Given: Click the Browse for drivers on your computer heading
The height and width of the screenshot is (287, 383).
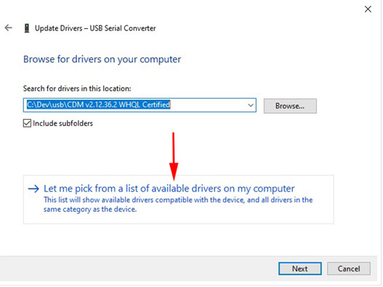Looking at the screenshot, I should [102, 59].
